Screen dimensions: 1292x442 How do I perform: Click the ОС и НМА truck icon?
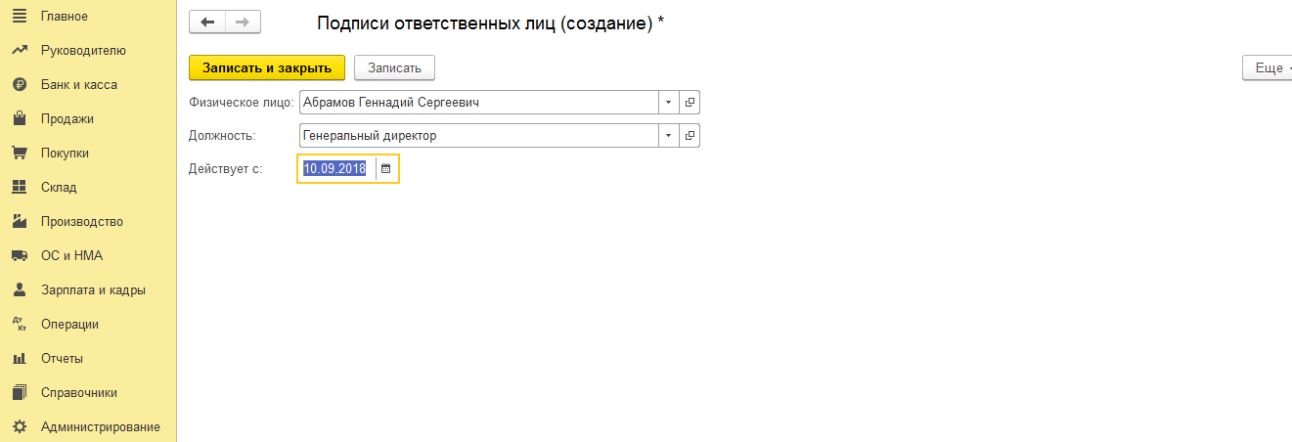tap(18, 256)
